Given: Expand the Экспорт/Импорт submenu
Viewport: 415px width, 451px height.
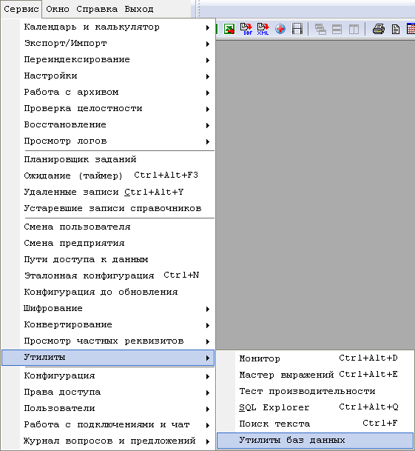Looking at the screenshot, I should click(108, 44).
